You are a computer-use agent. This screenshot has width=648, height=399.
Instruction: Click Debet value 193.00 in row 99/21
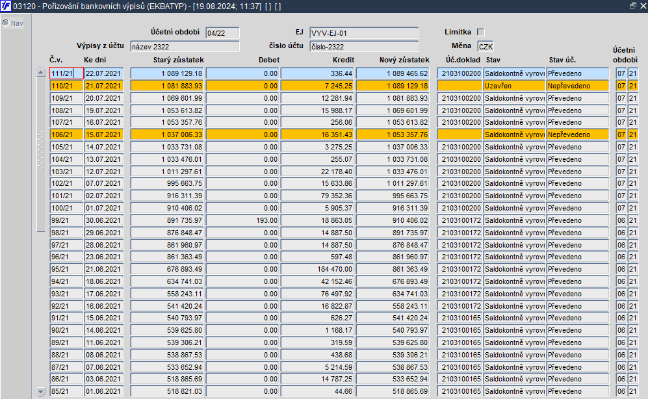click(x=242, y=220)
